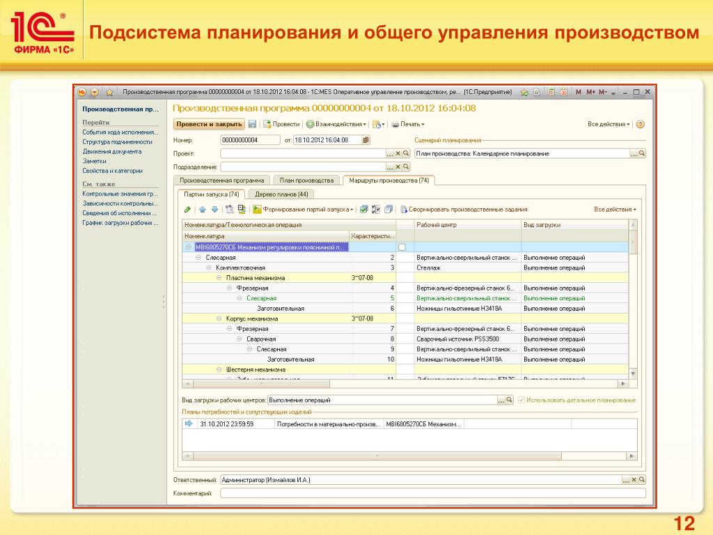Open the Проект field magnifier lookup

(x=406, y=154)
